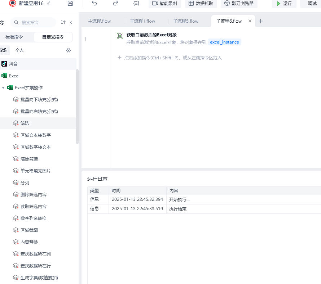Open the 子流程5.flow tab
This screenshot has height=284, width=321.
(186, 21)
